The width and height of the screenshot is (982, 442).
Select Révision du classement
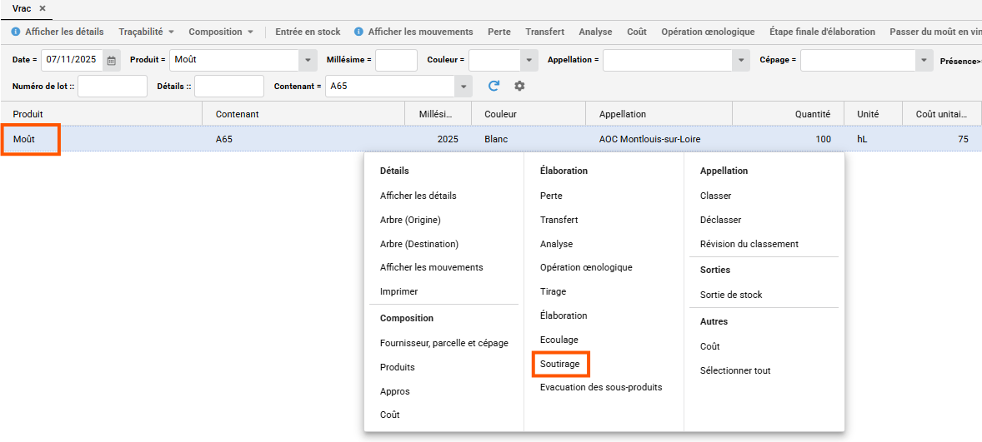pyautogui.click(x=749, y=244)
